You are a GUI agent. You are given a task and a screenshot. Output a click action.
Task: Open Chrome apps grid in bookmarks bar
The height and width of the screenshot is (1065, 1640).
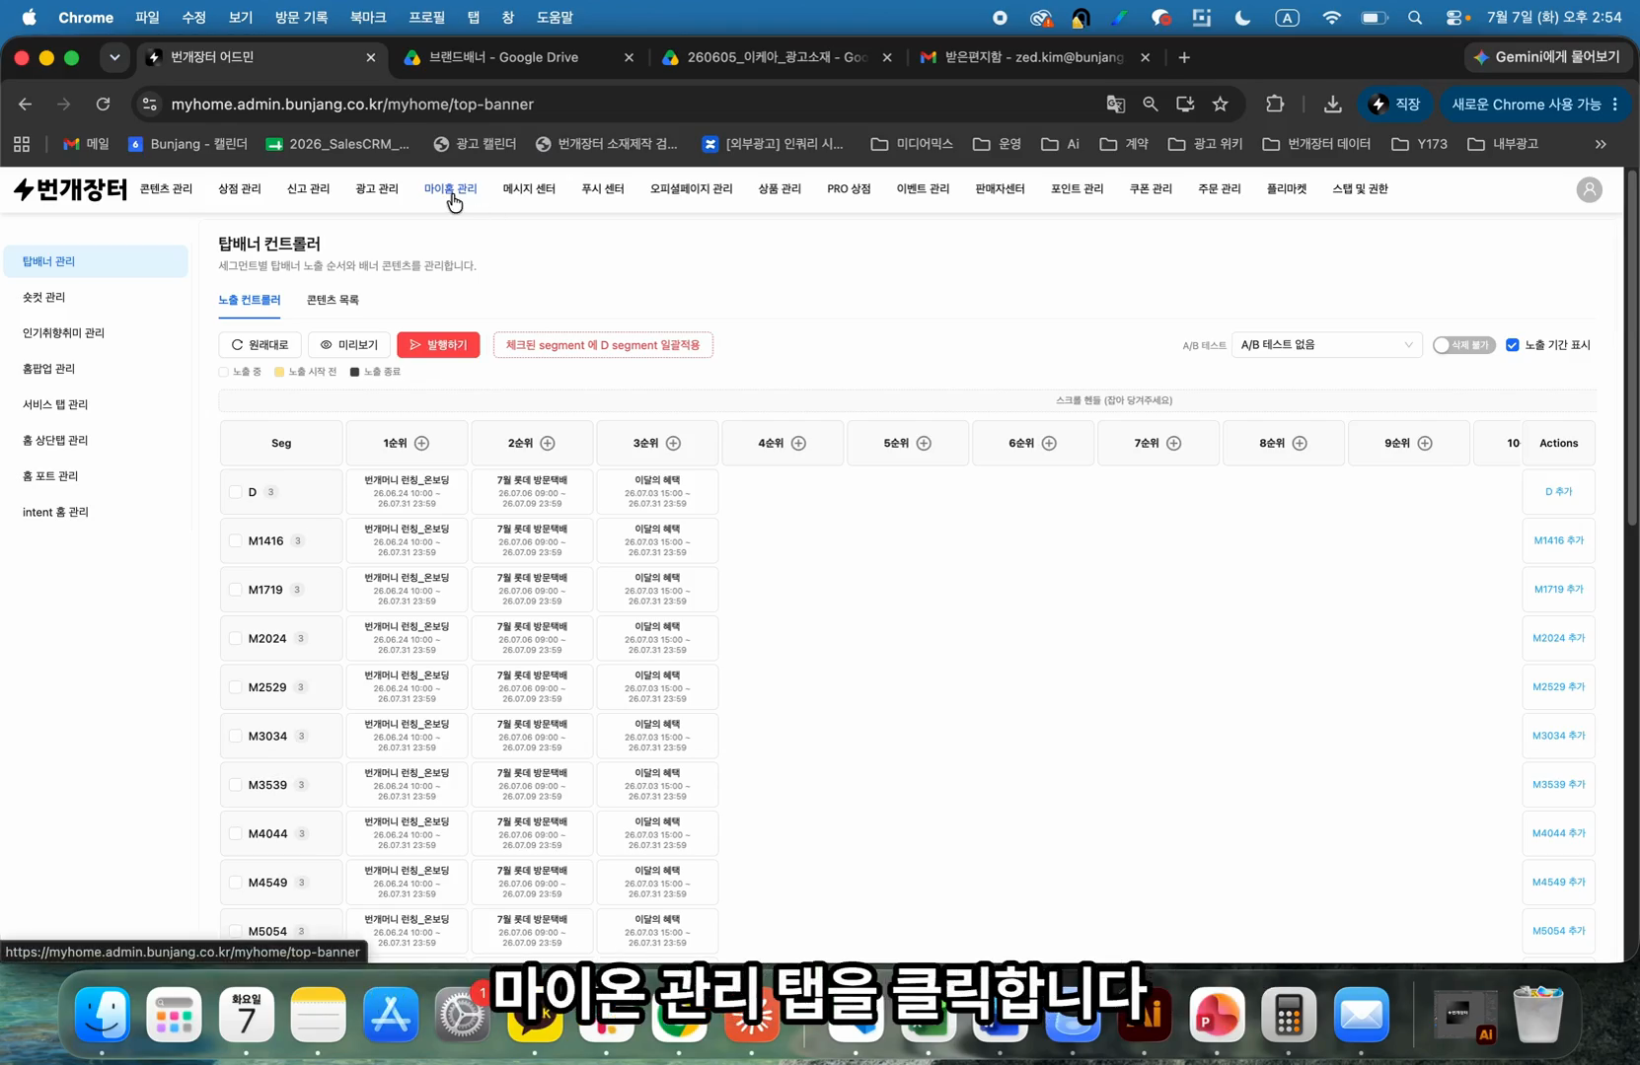pos(22,144)
